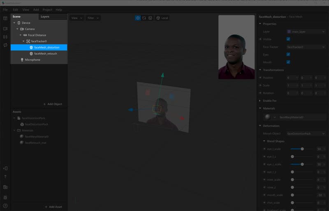Image resolution: width=329 pixels, height=211 pixels.
Task: Toggle the Visible checkbox
Action: click(288, 39)
